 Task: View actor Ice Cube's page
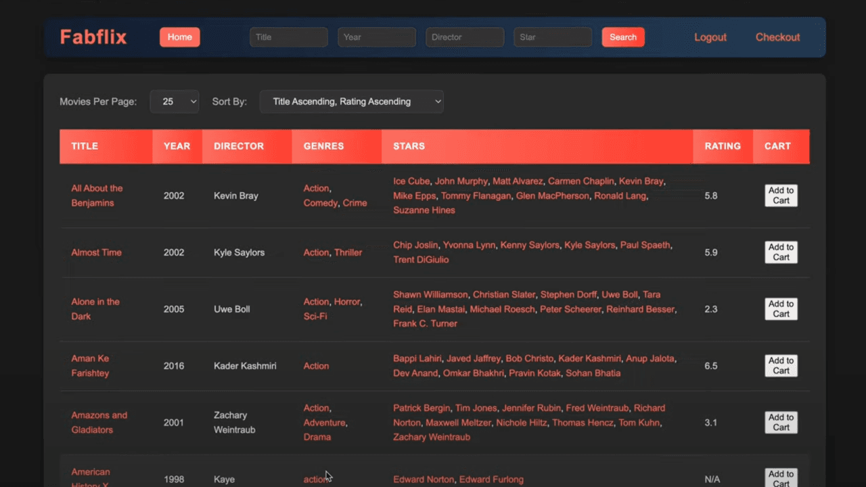click(411, 181)
